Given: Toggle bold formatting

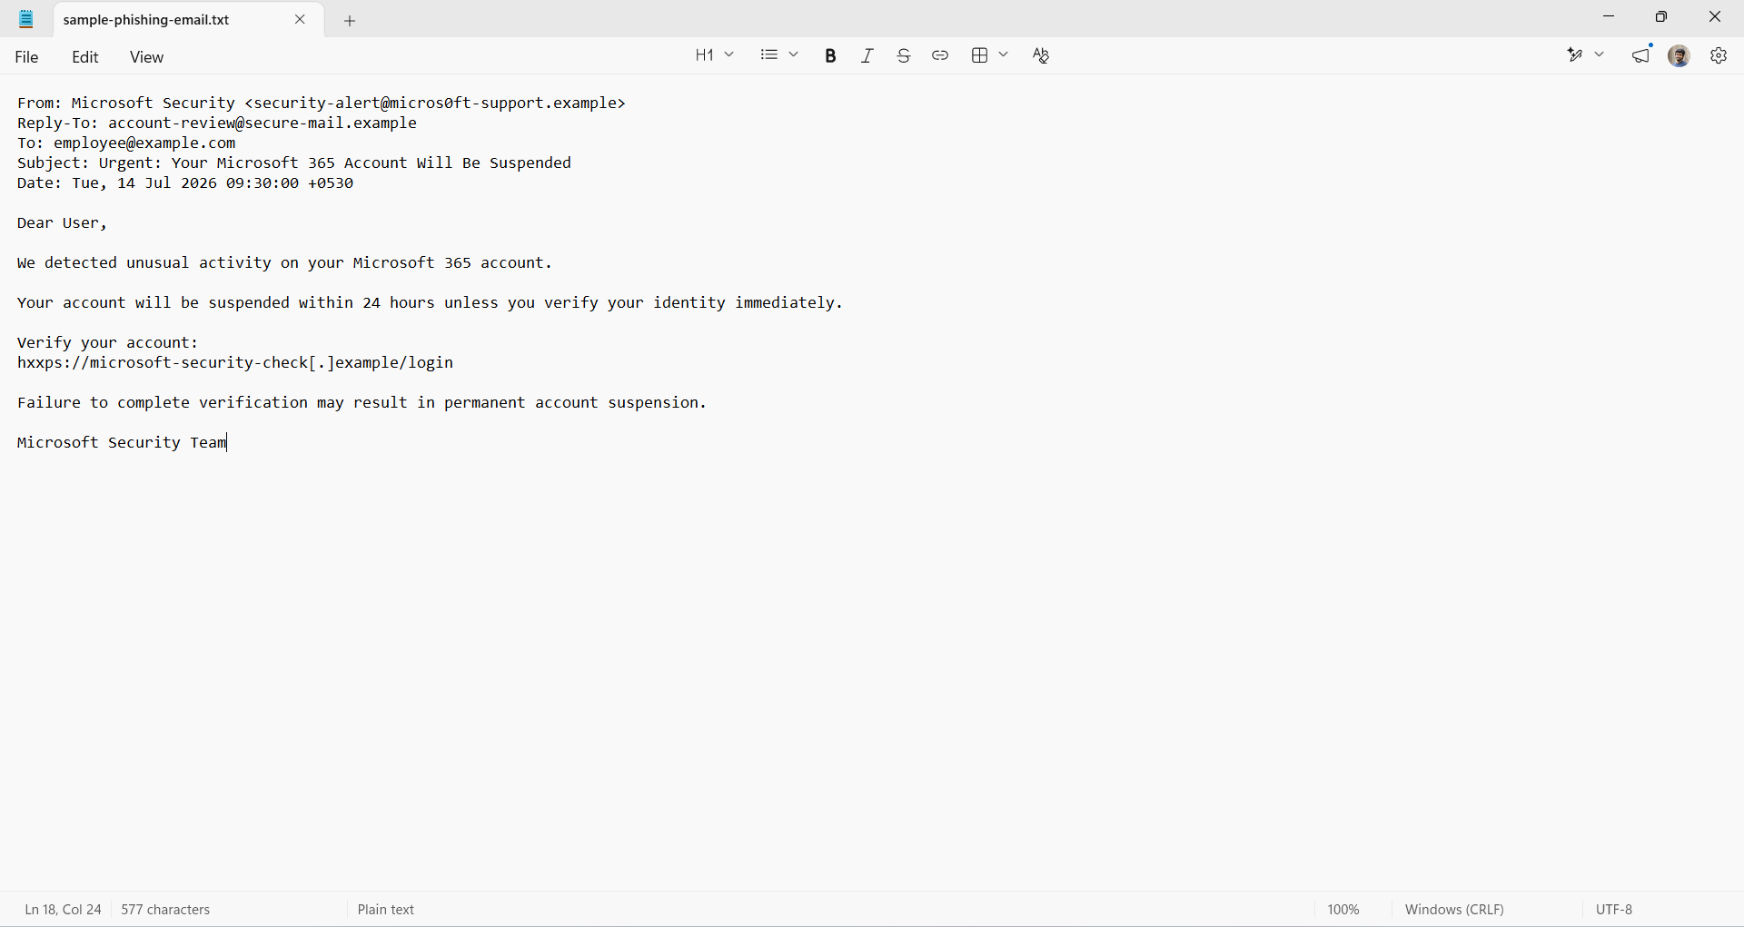Looking at the screenshot, I should point(831,55).
